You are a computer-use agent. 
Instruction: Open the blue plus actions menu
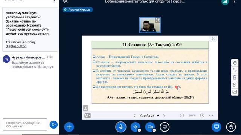point(69,127)
